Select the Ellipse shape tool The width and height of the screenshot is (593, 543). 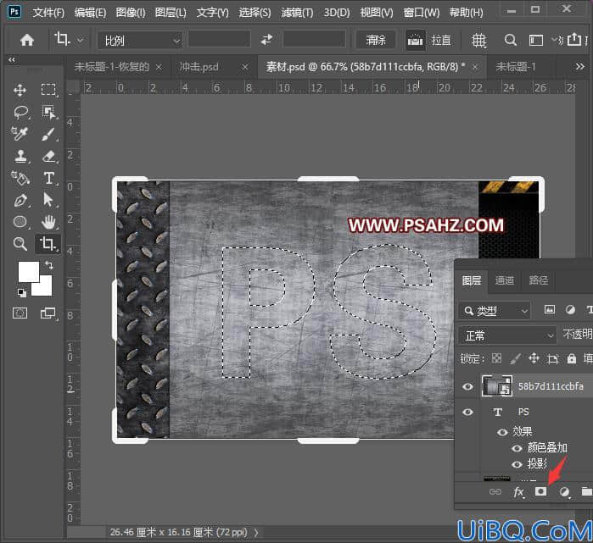(20, 222)
